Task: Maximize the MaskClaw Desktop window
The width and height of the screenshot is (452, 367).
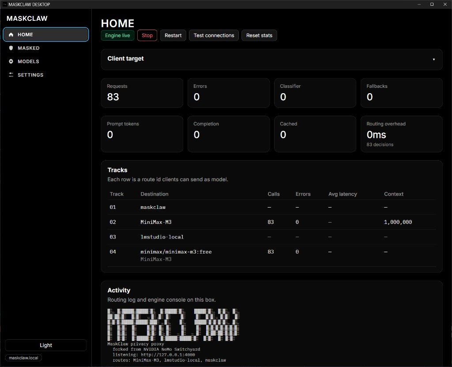Action: point(432,4)
